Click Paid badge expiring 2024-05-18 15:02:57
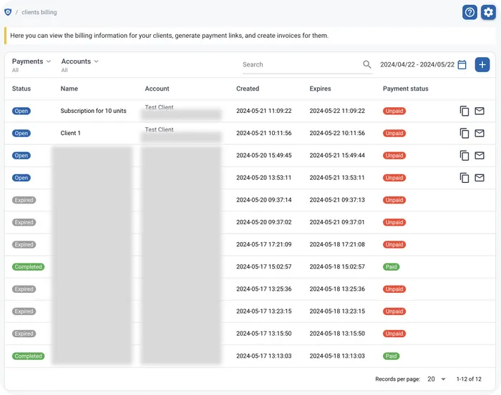The height and width of the screenshot is (395, 501). pos(391,267)
